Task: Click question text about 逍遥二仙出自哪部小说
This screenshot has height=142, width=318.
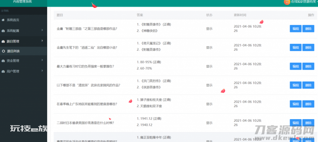Action: pos(87,47)
